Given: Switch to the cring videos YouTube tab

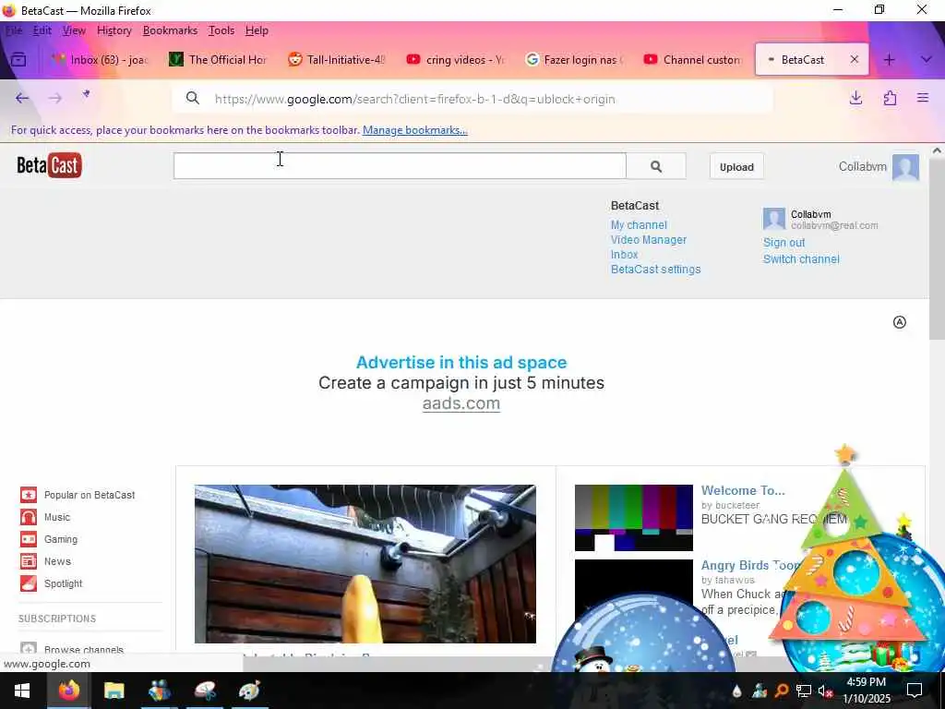Looking at the screenshot, I should 455,60.
